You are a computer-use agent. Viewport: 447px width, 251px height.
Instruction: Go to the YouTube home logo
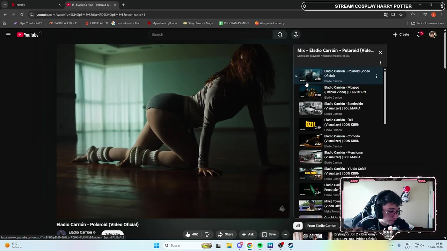(x=28, y=35)
